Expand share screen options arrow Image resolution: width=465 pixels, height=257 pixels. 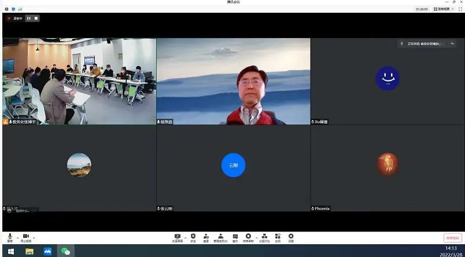coord(185,237)
